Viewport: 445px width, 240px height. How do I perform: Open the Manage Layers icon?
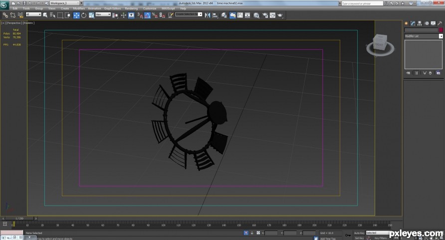[x=224, y=15]
